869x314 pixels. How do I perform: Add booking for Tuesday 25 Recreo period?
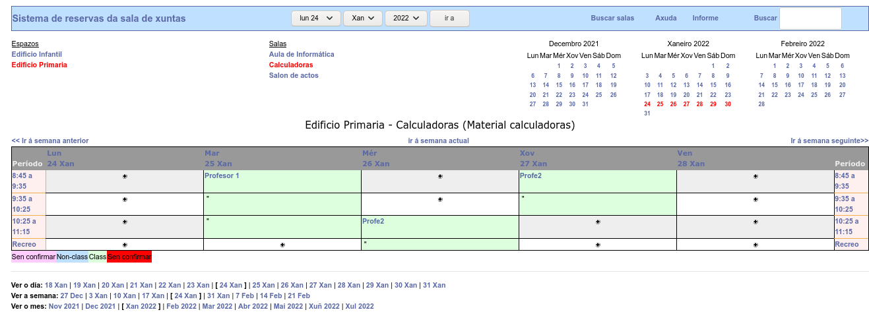pyautogui.click(x=282, y=245)
